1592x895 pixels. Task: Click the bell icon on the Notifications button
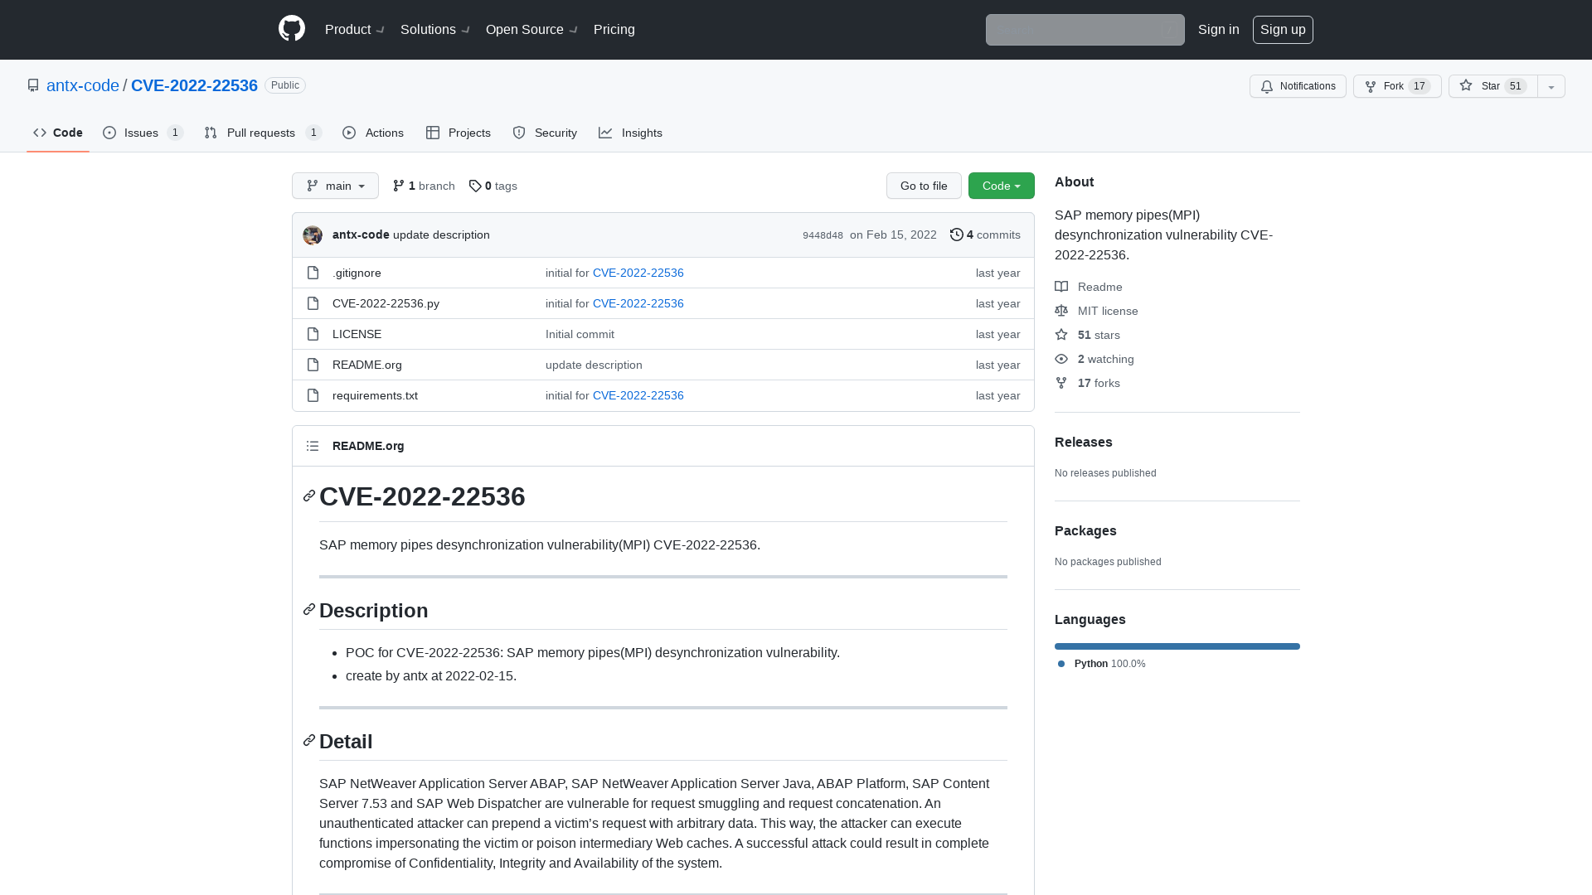[x=1267, y=86]
